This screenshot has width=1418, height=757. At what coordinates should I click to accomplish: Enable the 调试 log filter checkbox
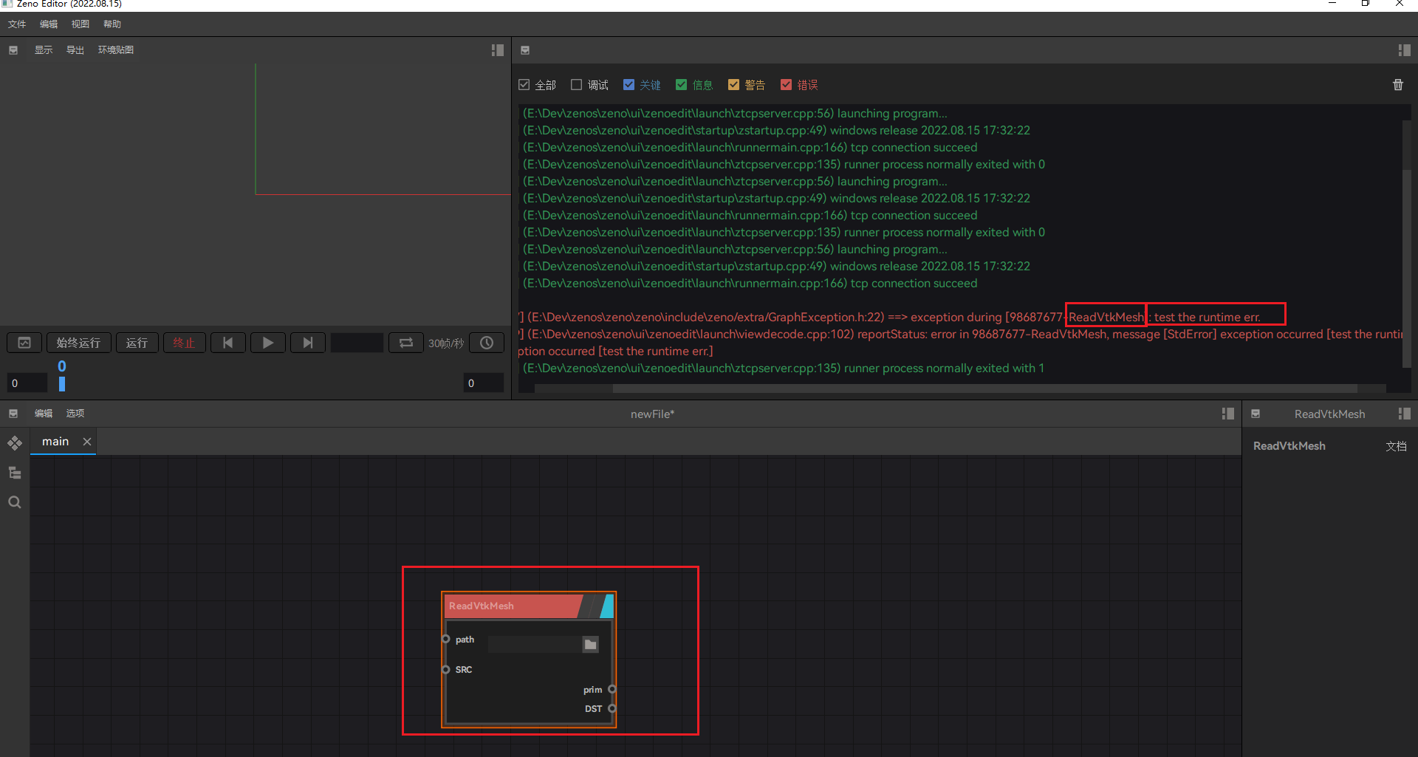tap(577, 85)
